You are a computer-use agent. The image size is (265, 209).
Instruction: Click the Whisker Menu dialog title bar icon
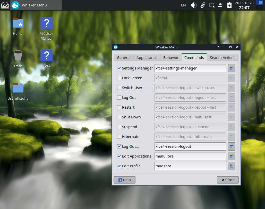click(x=116, y=47)
